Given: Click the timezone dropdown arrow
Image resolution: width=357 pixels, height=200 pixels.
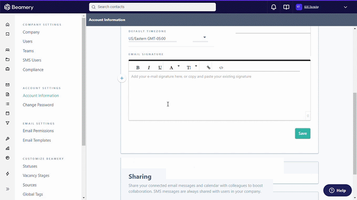Looking at the screenshot, I should tap(204, 37).
